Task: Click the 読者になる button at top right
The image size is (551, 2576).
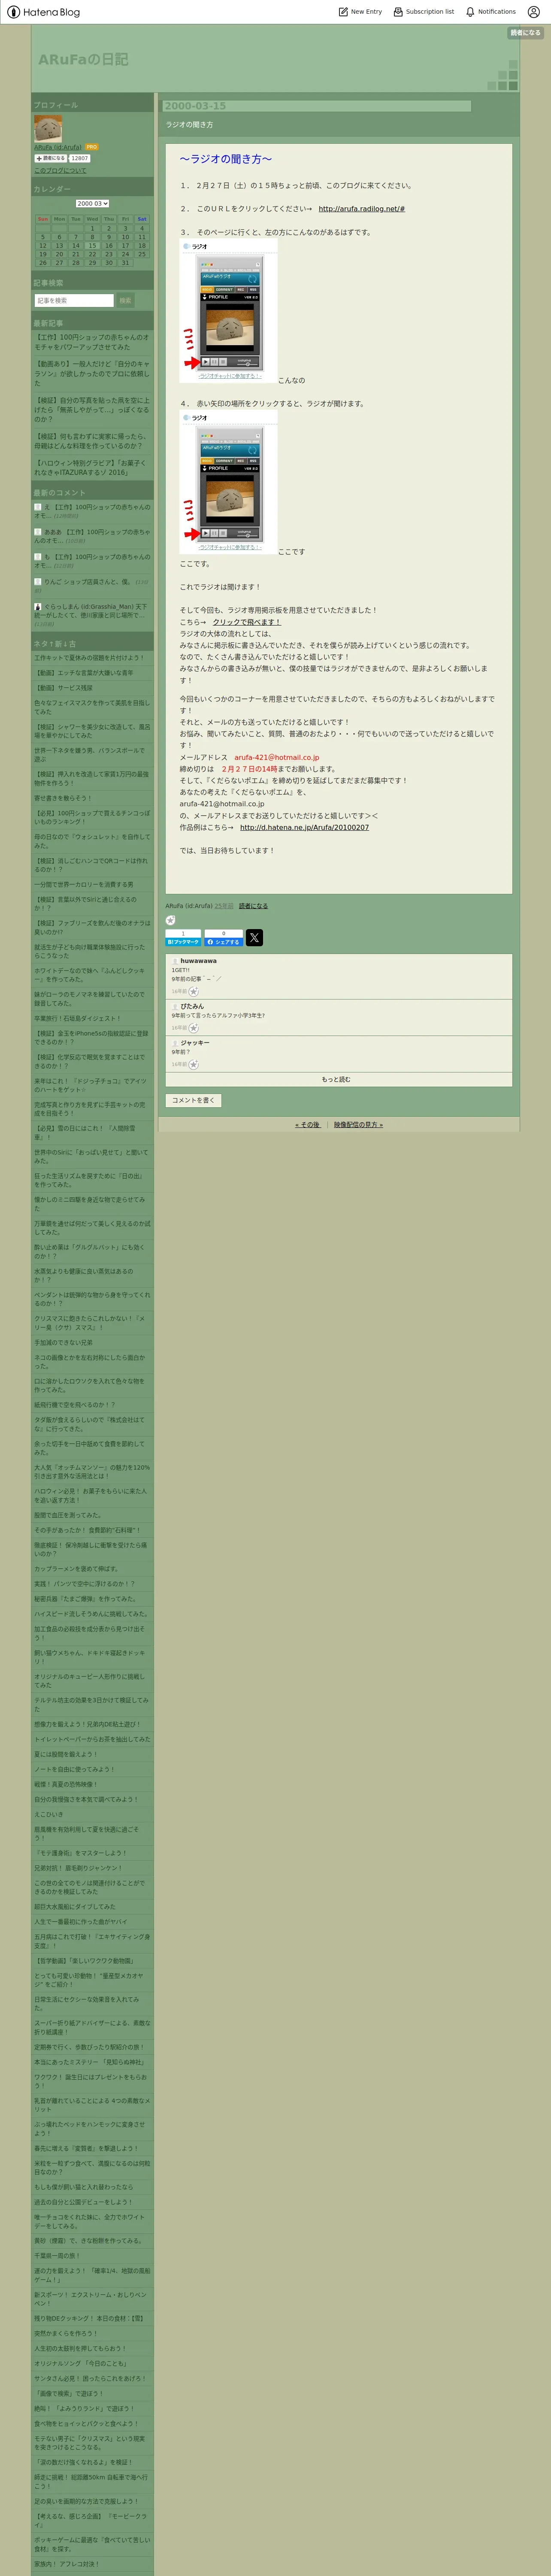Action: pyautogui.click(x=525, y=33)
